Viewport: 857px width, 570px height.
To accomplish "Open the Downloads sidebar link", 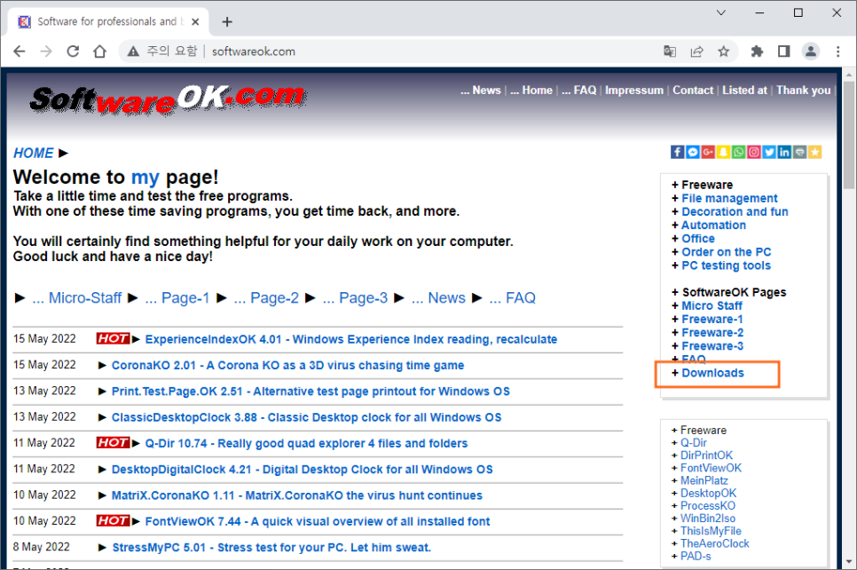I will coord(712,373).
